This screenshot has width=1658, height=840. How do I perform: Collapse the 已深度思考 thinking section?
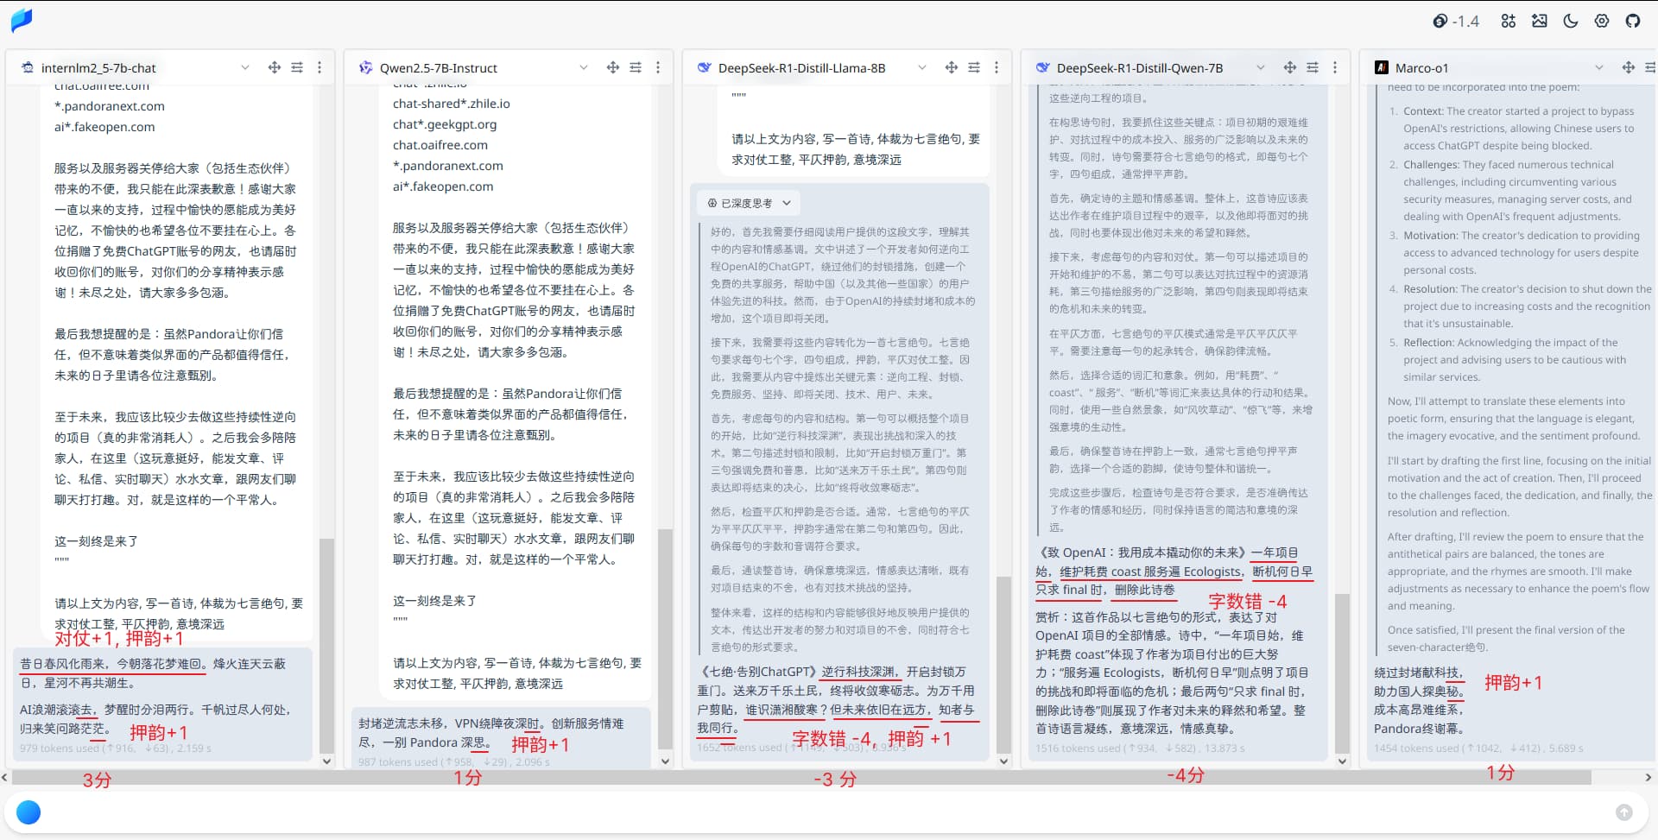click(x=749, y=203)
